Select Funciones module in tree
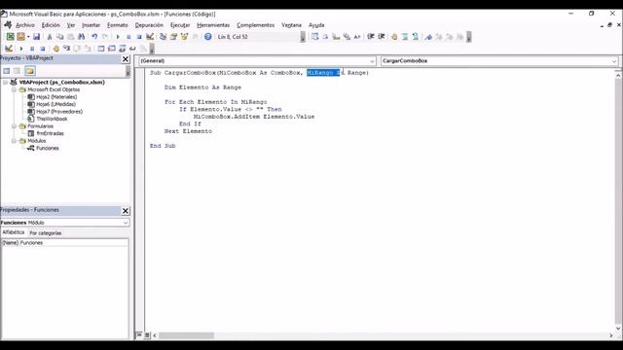The width and height of the screenshot is (623, 350). click(48, 148)
